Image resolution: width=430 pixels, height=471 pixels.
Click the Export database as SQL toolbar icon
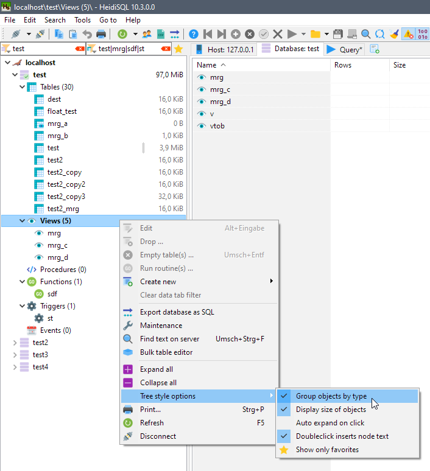pyautogui.click(x=174, y=34)
